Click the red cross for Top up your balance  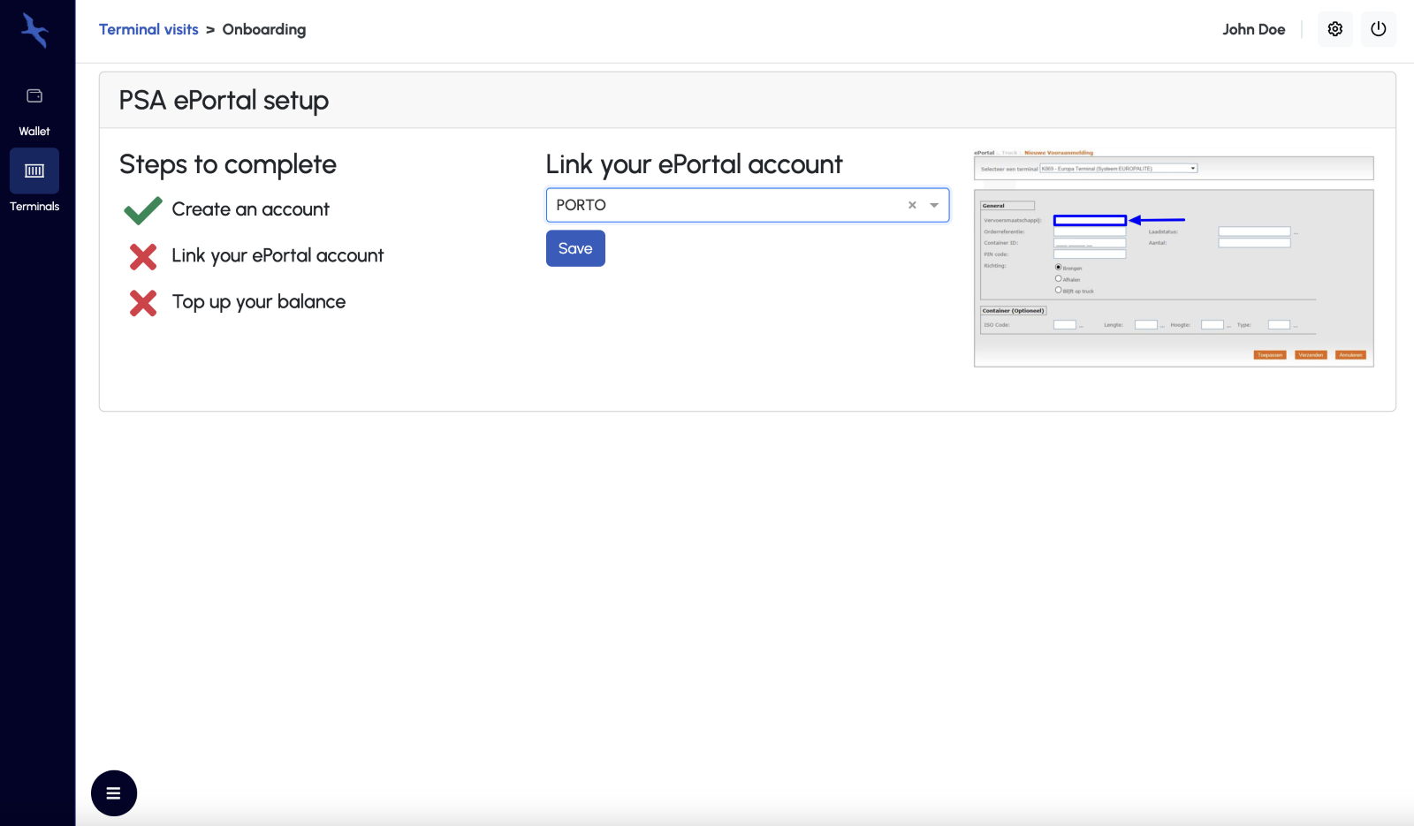[x=143, y=303]
